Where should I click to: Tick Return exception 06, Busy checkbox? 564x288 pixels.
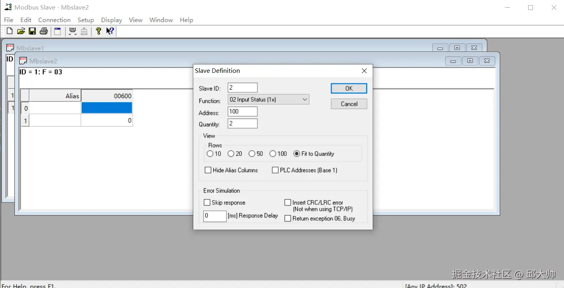(288, 218)
